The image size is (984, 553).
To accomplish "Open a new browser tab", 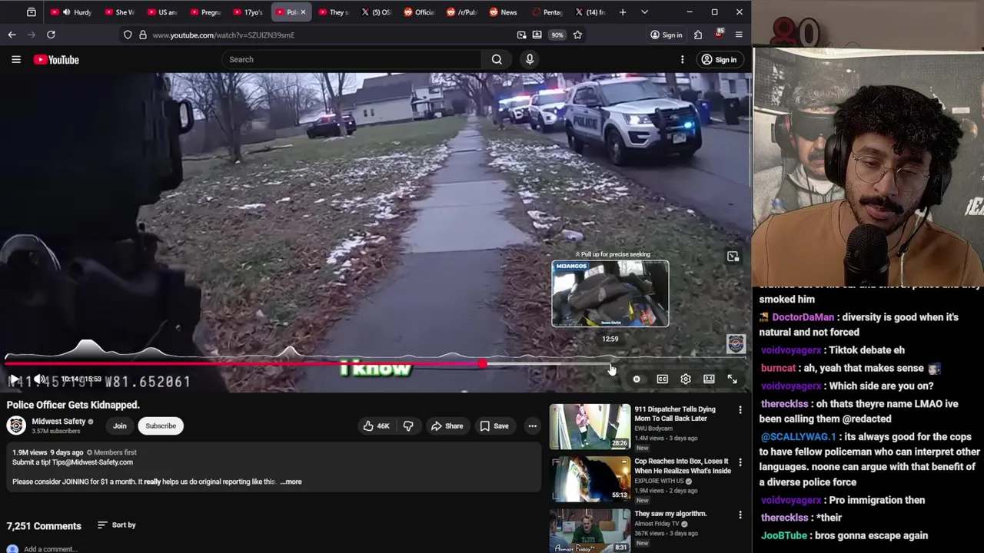I will pos(623,12).
